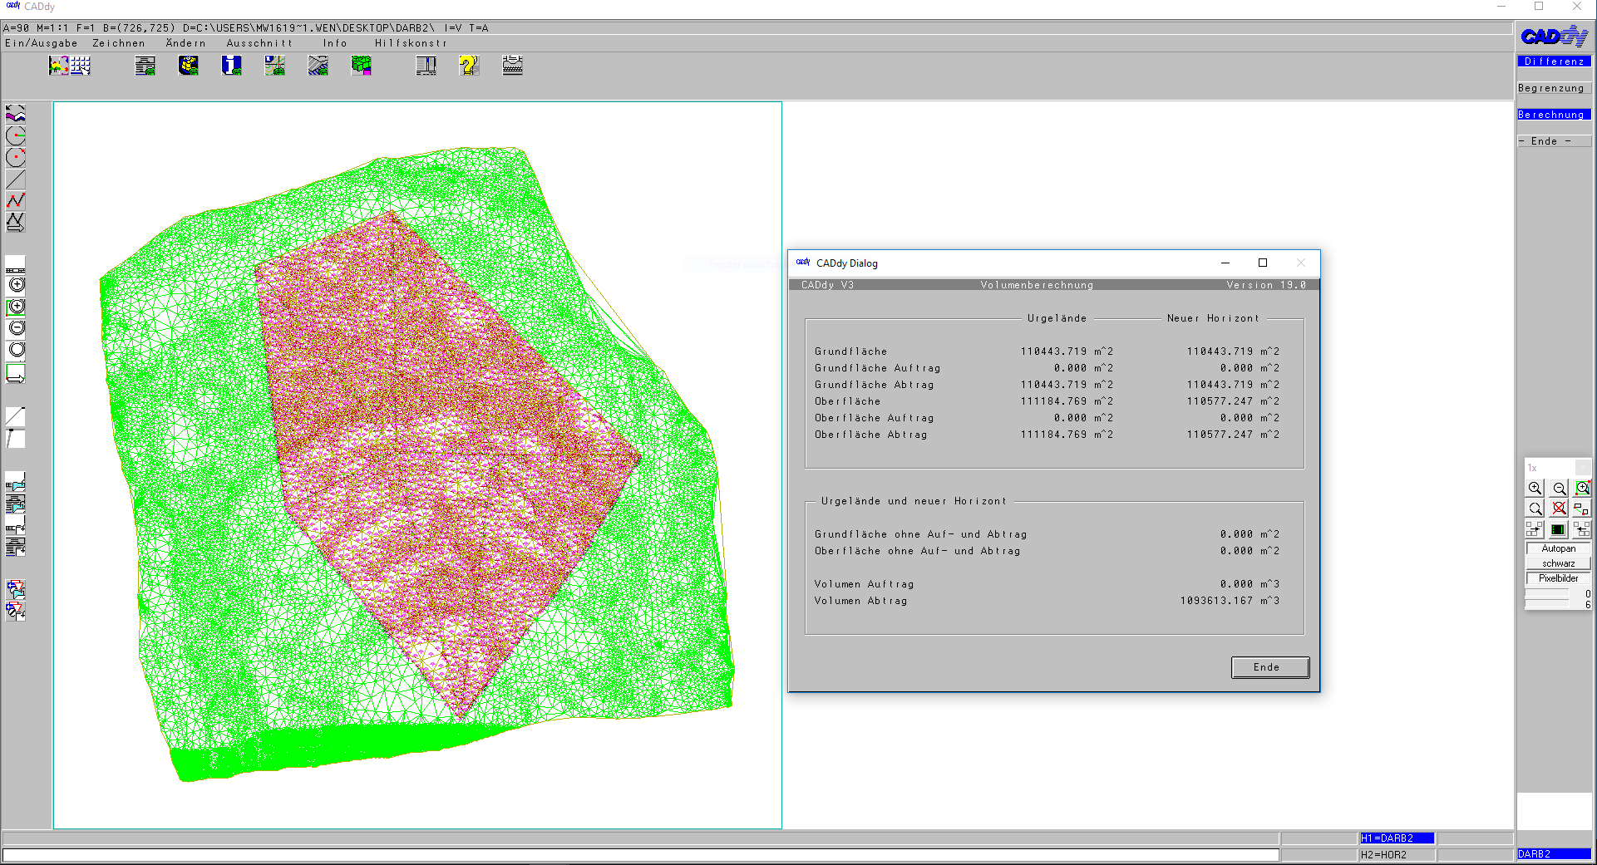Click the crossed-out red magnifier icon
The image size is (1597, 865).
point(1559,509)
